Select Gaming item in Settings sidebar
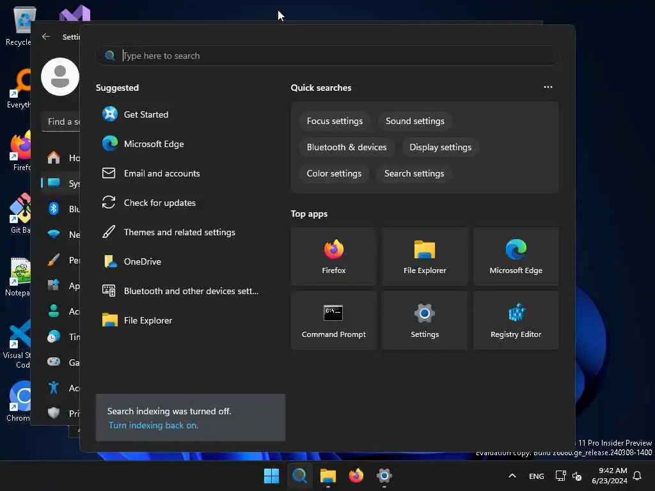Image resolution: width=655 pixels, height=491 pixels. point(61,362)
